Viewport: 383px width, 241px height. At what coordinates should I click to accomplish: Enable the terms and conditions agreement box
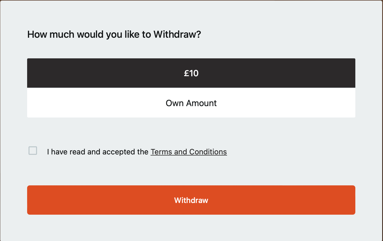tap(33, 151)
